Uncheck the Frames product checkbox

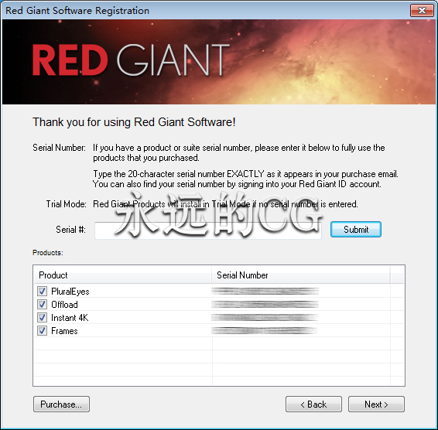click(43, 331)
